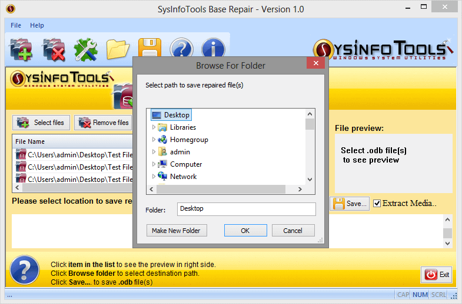Close the Browse For Folder dialog

point(315,63)
